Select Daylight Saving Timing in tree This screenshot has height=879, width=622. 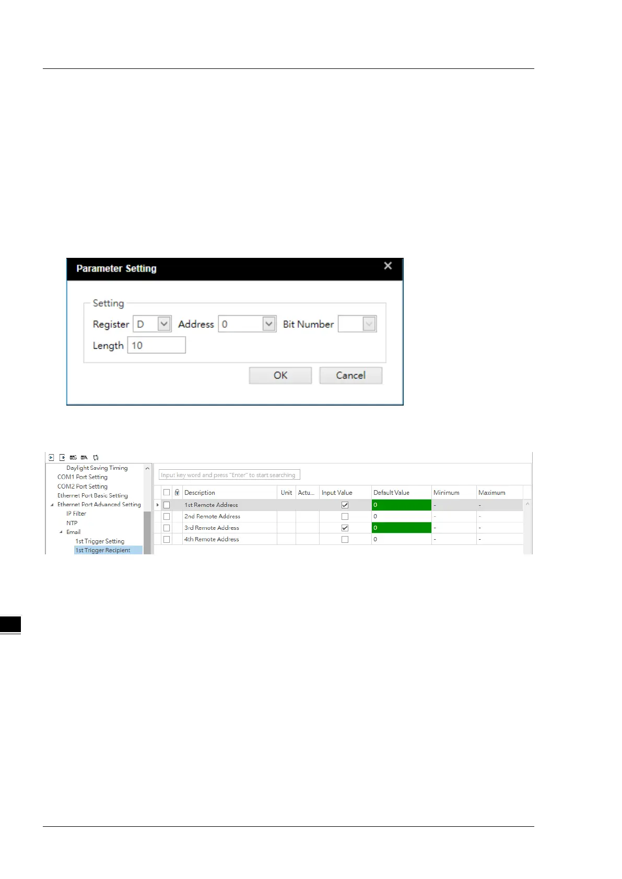[x=97, y=468]
